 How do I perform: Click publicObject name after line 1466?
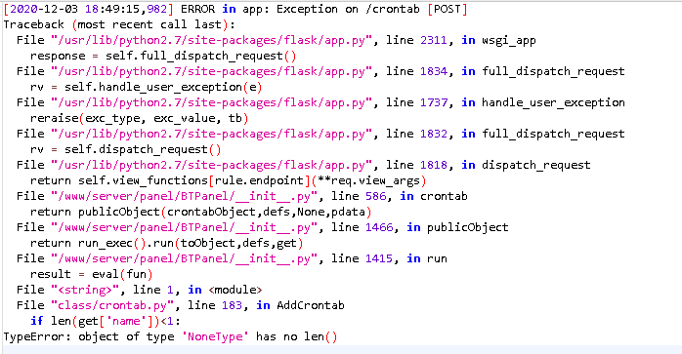[x=468, y=228]
